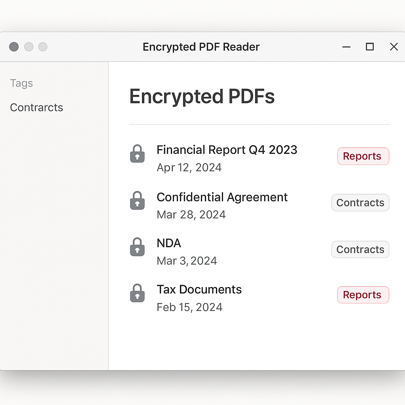Toggle the Contracts tag next to NDA

click(360, 249)
